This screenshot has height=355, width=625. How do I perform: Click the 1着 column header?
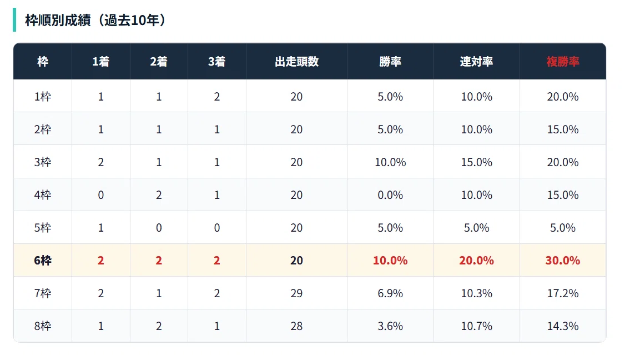pyautogui.click(x=101, y=62)
